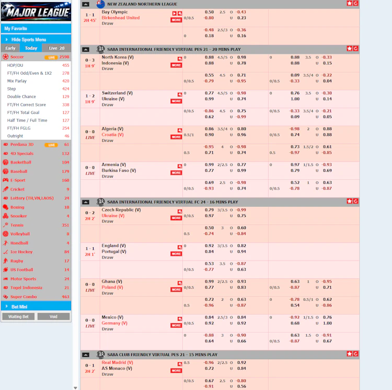Favorite the New Zealand Northern League
Image resolution: width=392 pixels, height=390 pixels.
350,3
